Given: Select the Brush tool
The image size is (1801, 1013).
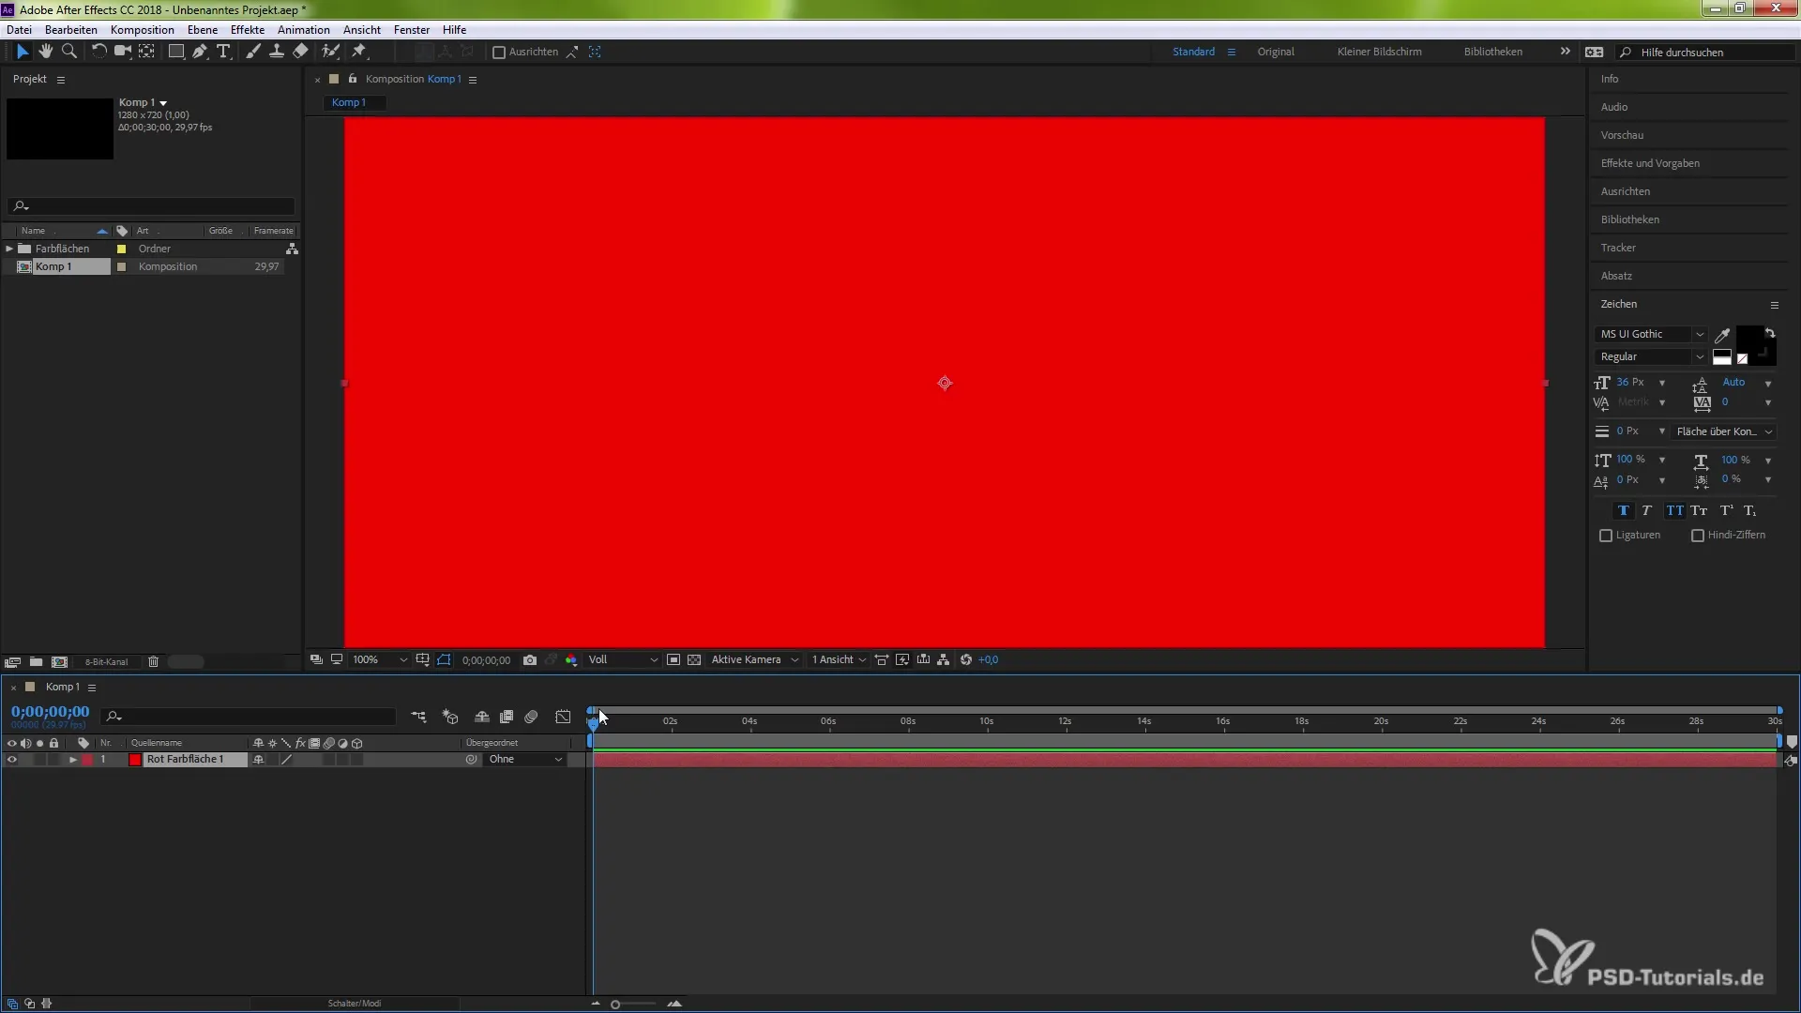Looking at the screenshot, I should tap(253, 52).
